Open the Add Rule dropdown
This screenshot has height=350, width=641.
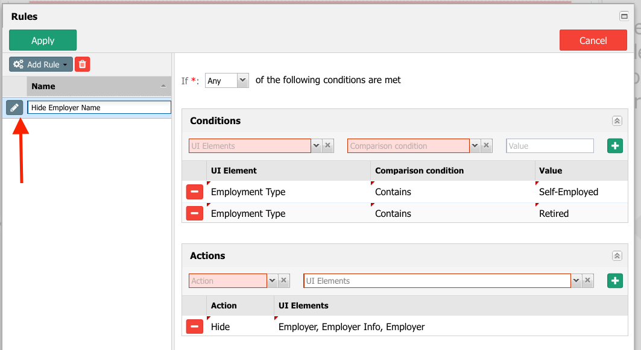point(41,64)
